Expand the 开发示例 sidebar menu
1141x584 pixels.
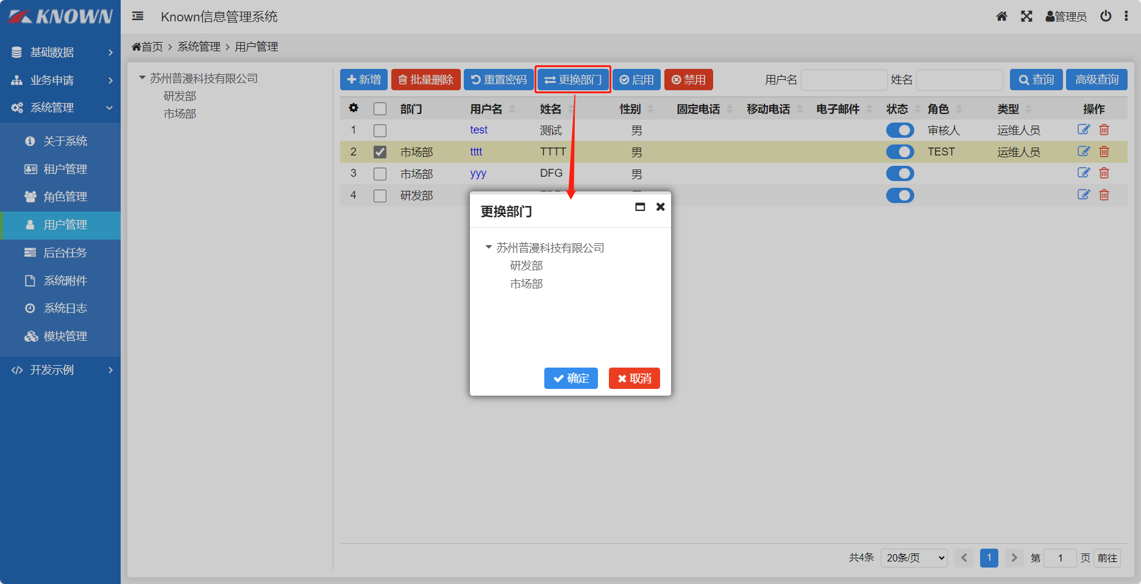tap(60, 370)
